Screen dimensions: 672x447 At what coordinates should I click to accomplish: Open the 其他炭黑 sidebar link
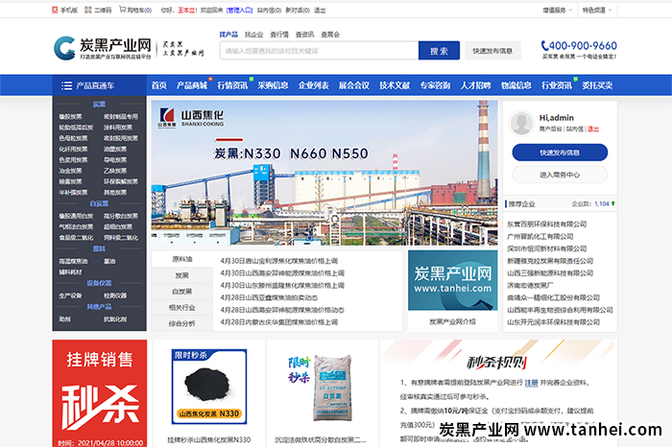click(115, 192)
